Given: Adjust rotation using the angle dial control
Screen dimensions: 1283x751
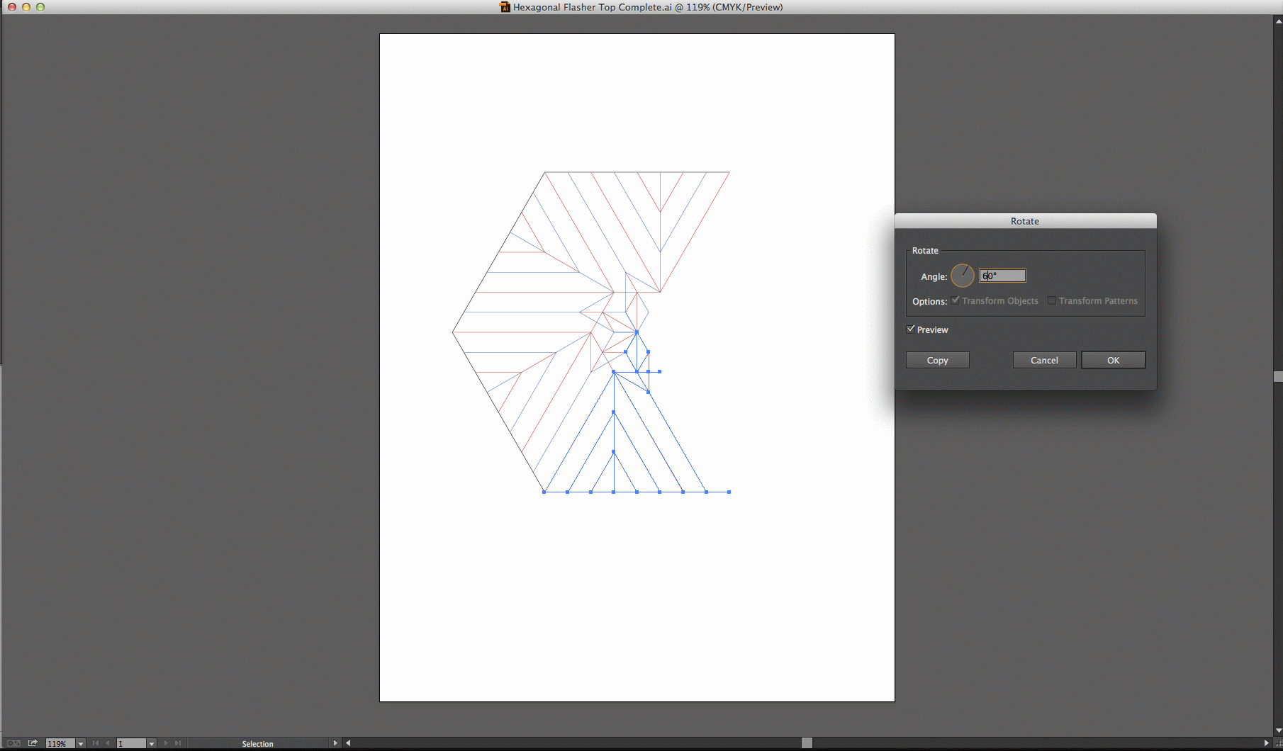Looking at the screenshot, I should pos(962,276).
